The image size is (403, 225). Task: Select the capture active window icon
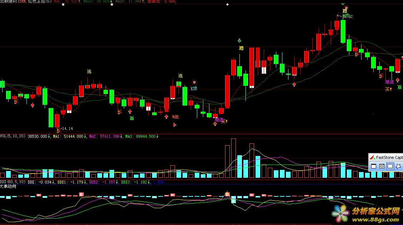point(373,166)
